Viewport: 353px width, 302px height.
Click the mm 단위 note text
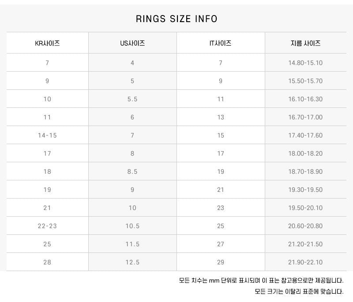261,280
